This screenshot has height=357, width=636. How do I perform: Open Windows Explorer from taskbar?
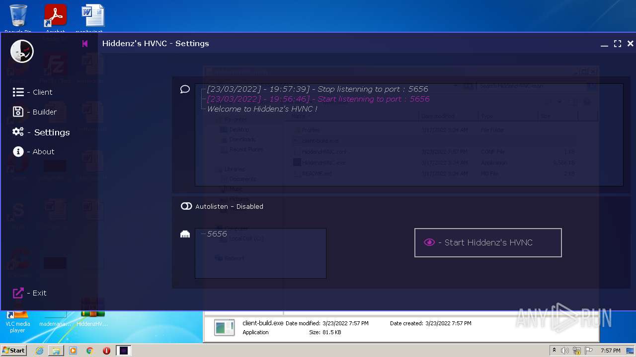[x=56, y=351]
